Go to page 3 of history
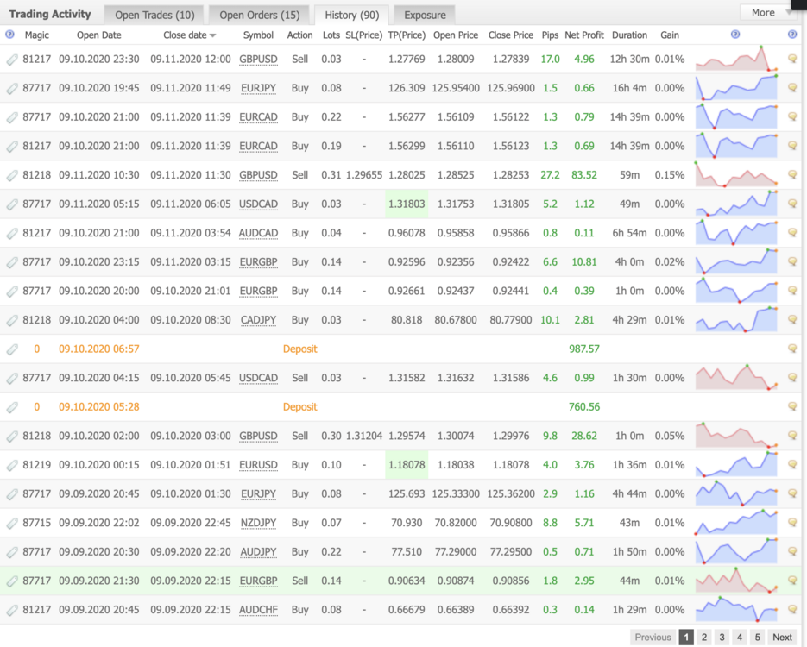The width and height of the screenshot is (807, 647). click(x=722, y=638)
